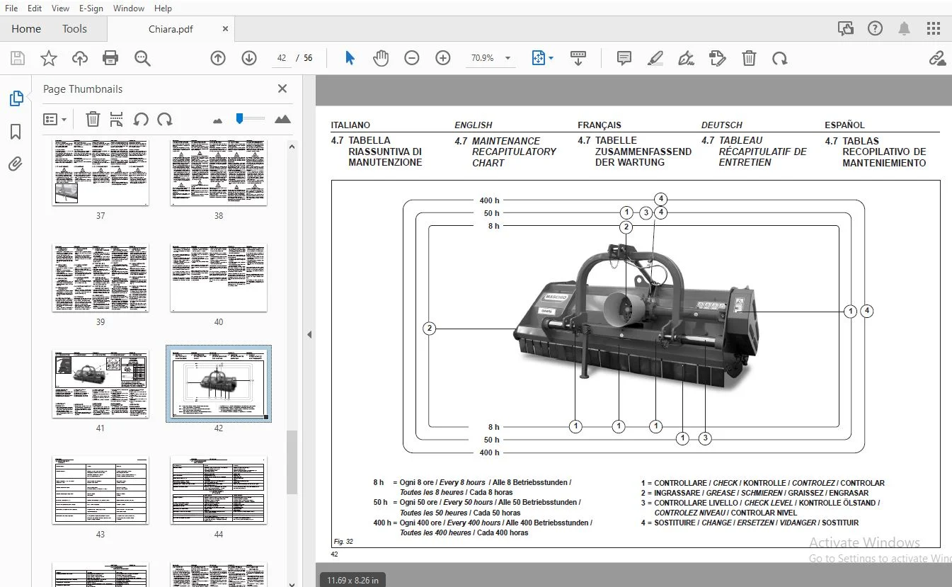Open the find text magnifier icon
This screenshot has width=952, height=587.
click(142, 58)
